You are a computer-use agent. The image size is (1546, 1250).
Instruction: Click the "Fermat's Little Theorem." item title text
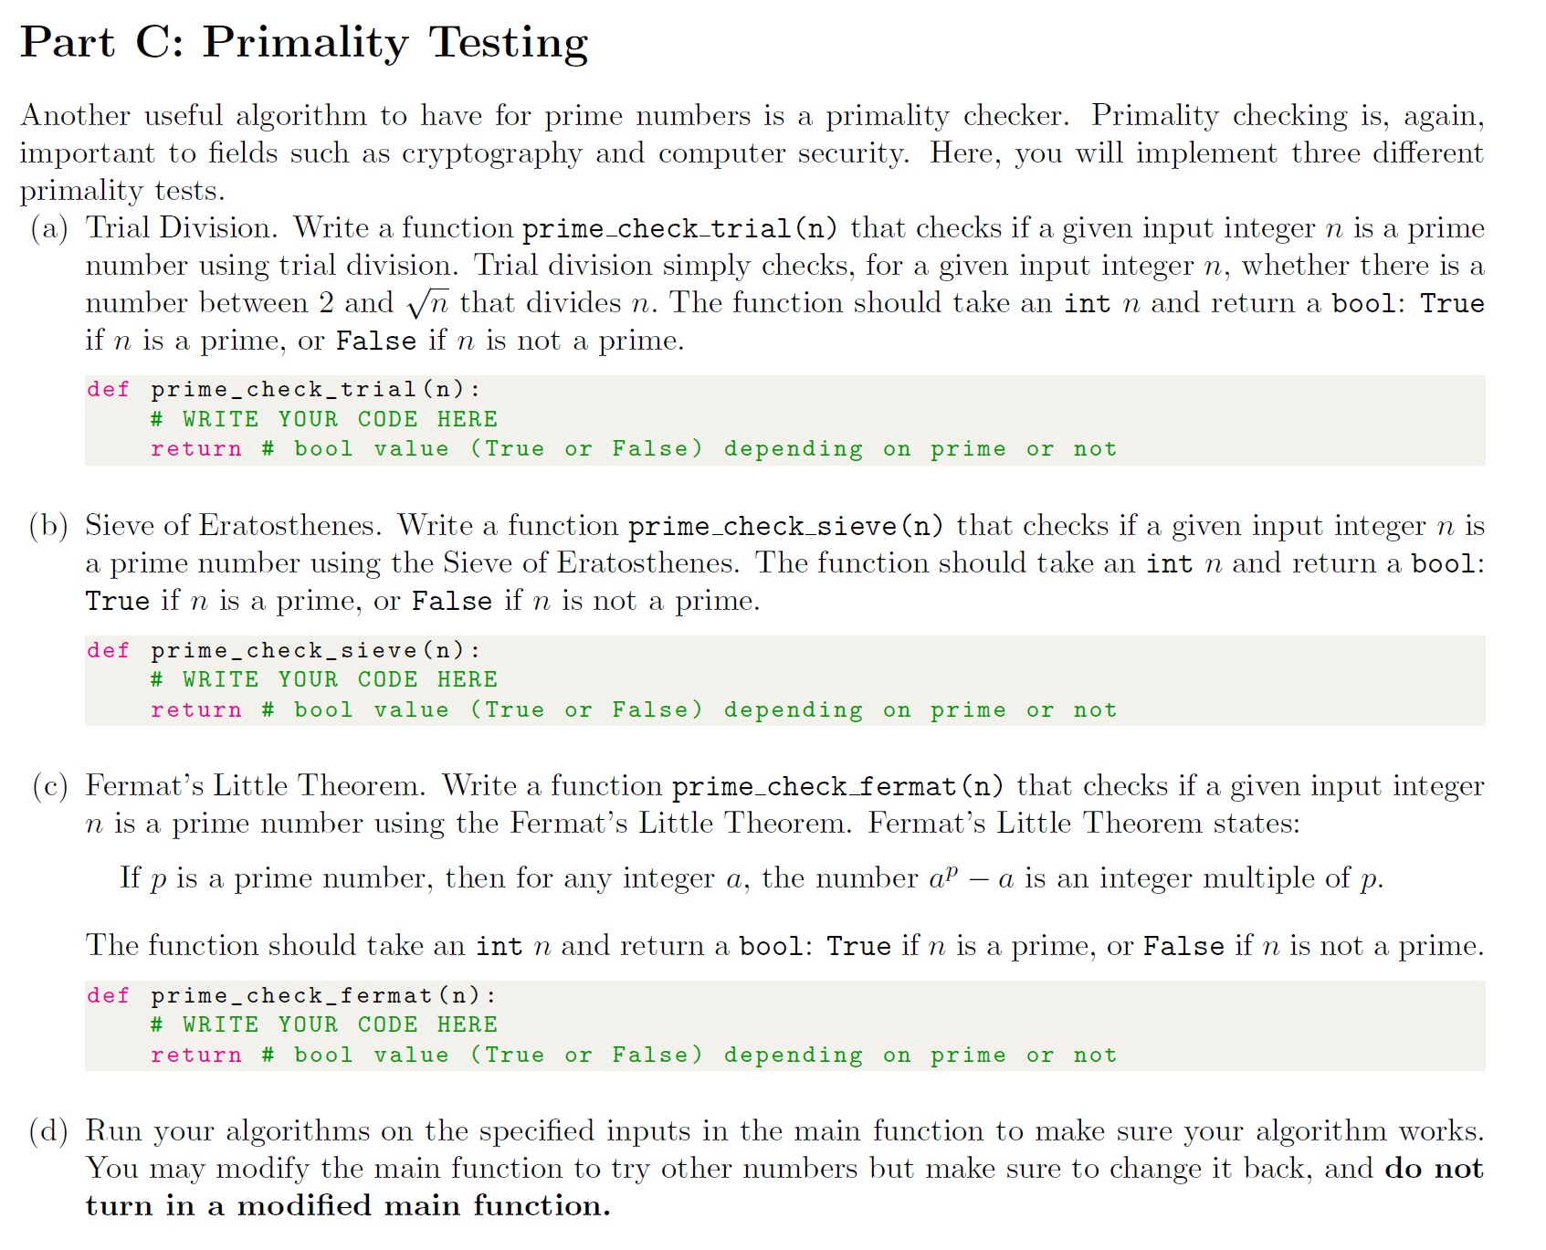pyautogui.click(x=255, y=785)
